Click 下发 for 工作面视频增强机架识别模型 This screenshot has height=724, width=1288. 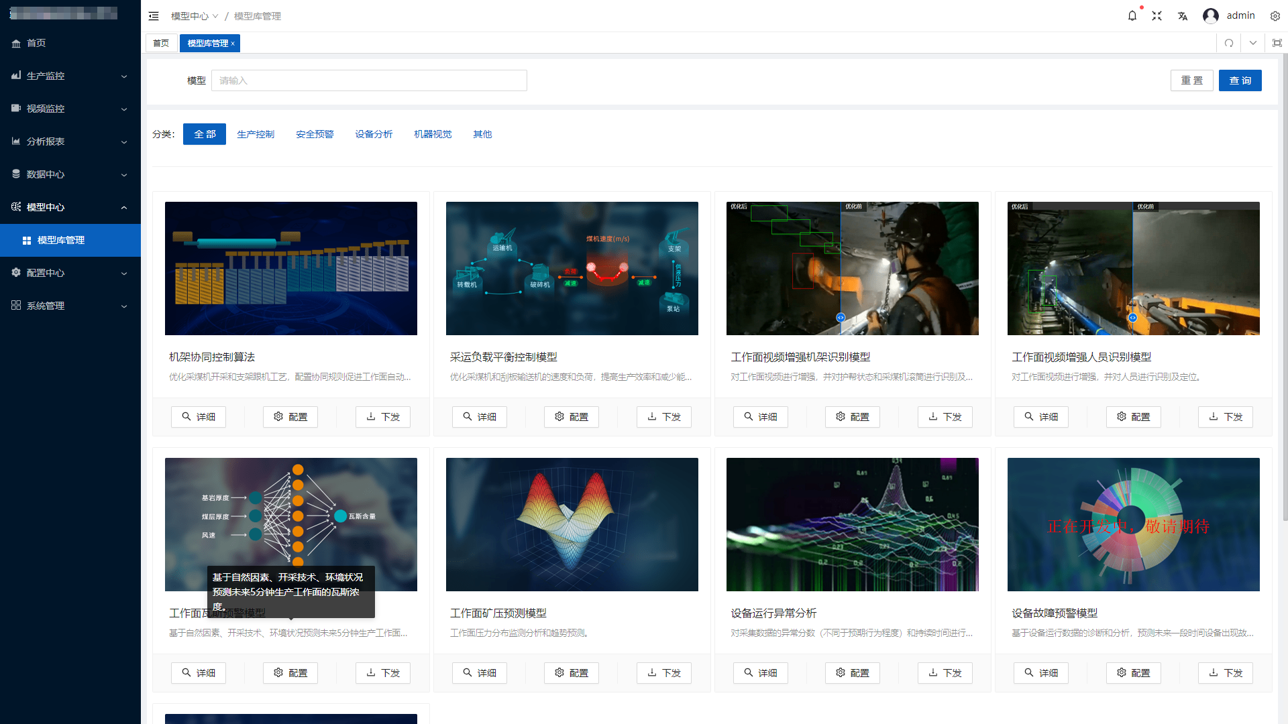[x=945, y=417]
